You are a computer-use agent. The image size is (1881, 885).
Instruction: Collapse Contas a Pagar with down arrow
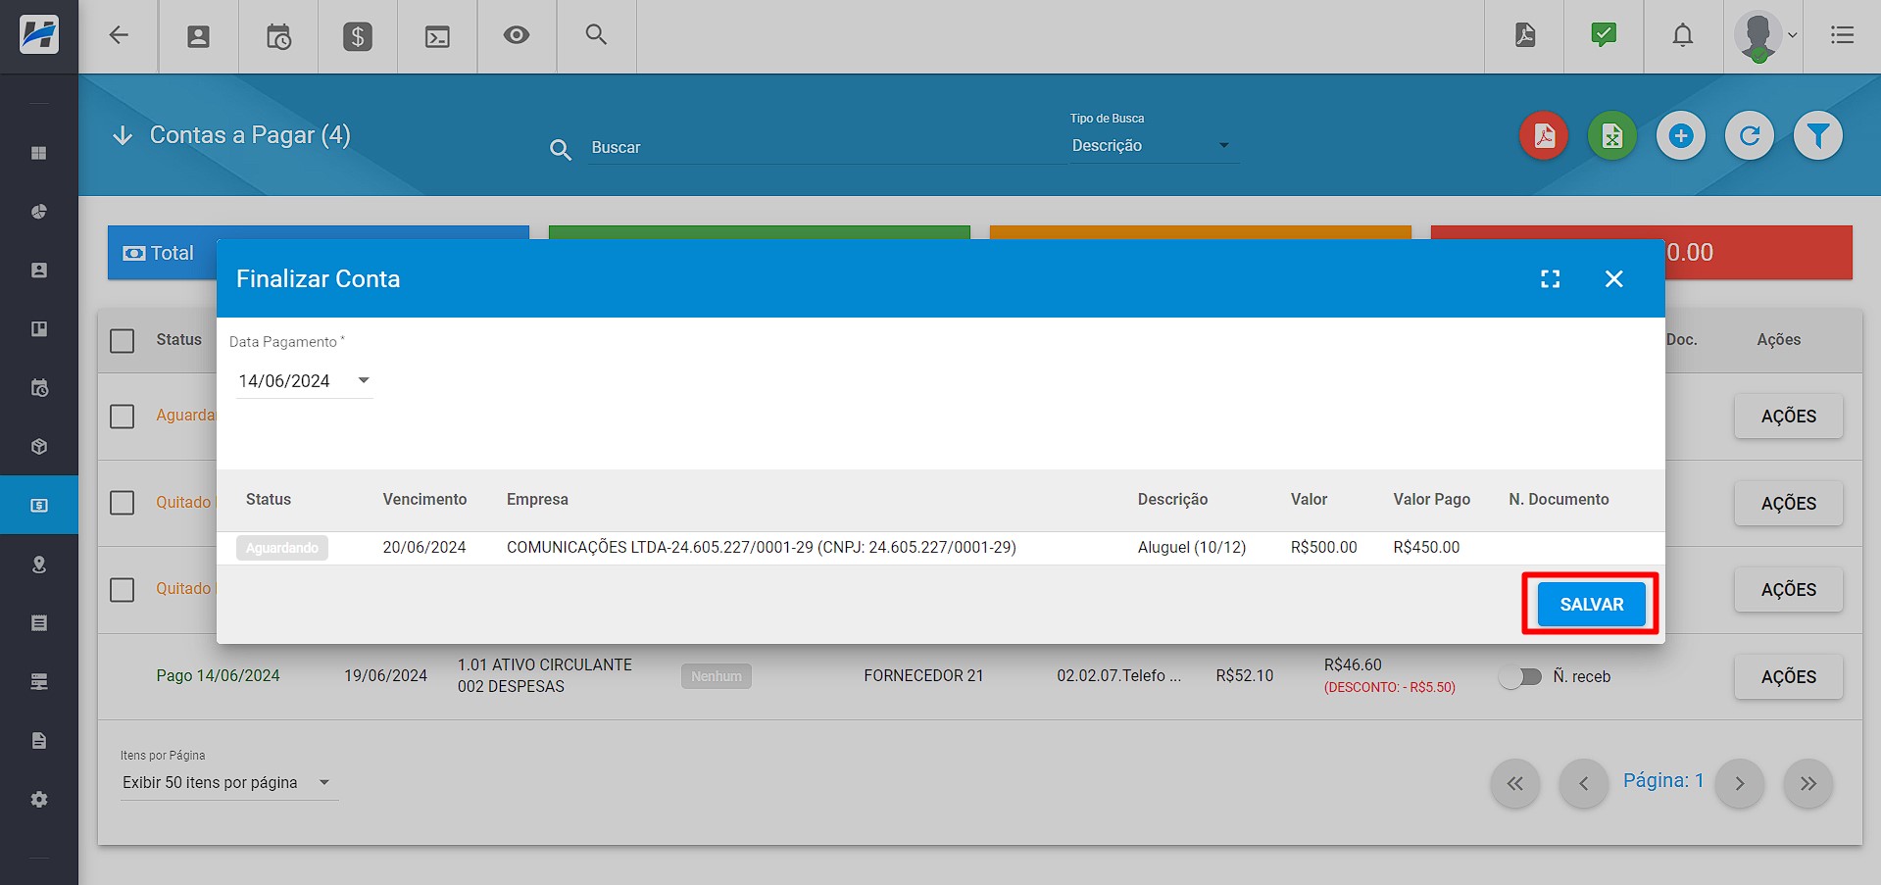coord(123,135)
